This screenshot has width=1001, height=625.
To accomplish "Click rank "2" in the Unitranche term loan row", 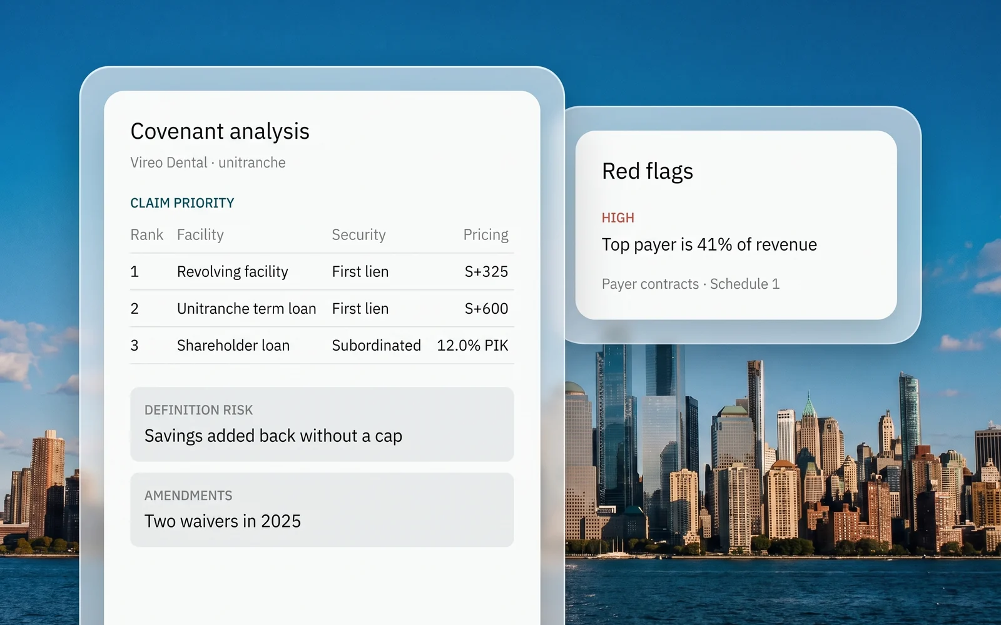I will coord(134,309).
